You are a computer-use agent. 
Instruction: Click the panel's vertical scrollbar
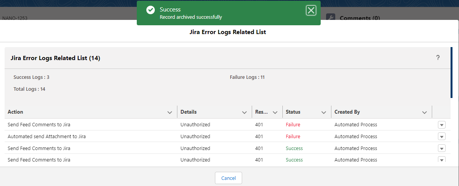(451, 72)
